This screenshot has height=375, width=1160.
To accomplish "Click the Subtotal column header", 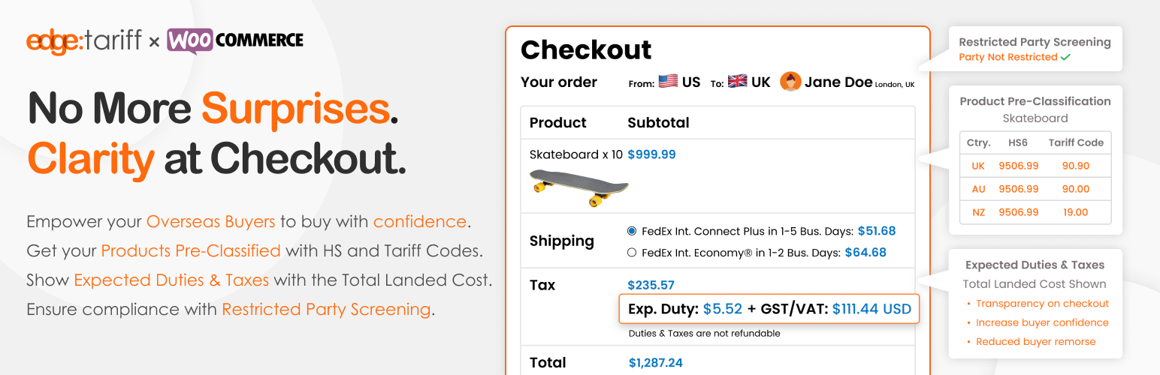I will pyautogui.click(x=658, y=122).
